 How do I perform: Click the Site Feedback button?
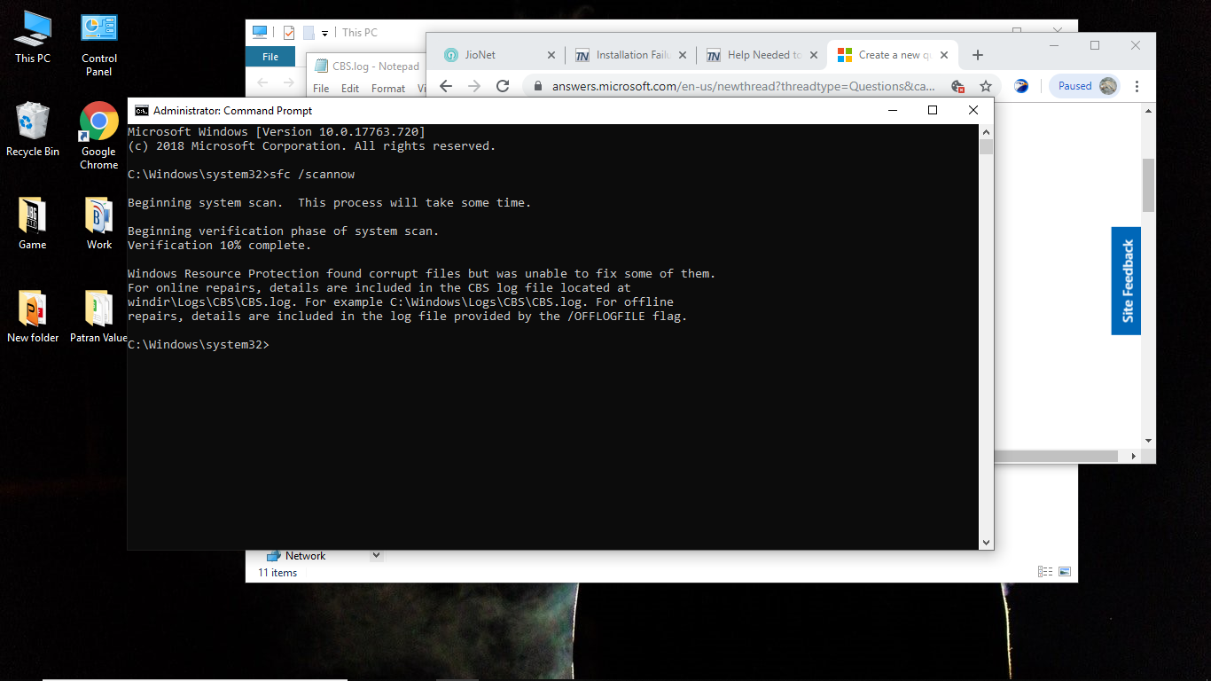(1126, 281)
